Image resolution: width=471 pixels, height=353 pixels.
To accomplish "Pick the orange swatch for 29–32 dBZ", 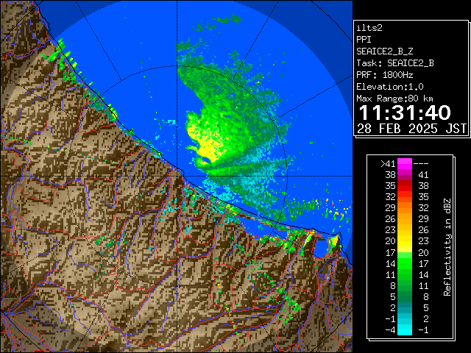I will [405, 208].
